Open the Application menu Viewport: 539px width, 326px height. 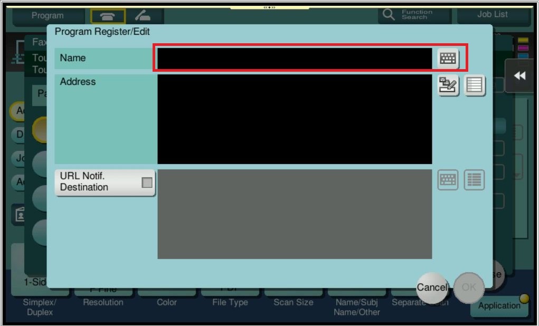pos(499,305)
